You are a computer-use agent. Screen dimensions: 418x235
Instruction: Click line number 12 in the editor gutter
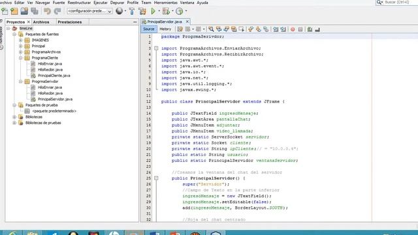coord(148,102)
